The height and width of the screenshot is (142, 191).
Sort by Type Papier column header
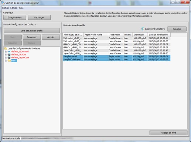(116, 35)
